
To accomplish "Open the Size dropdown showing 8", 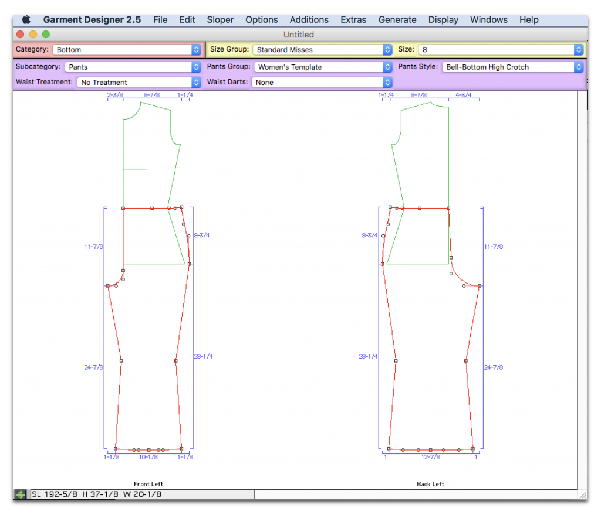I will coord(501,49).
